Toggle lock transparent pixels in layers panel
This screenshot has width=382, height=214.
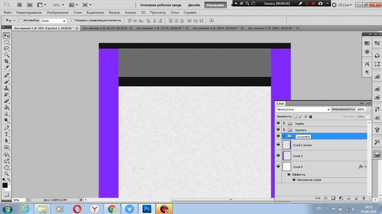click(x=295, y=117)
